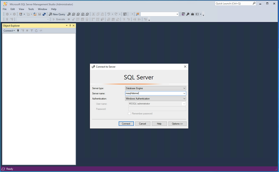Click the Redo icon in toolbar
This screenshot has height=172, width=279.
pyautogui.click(x=116, y=14)
